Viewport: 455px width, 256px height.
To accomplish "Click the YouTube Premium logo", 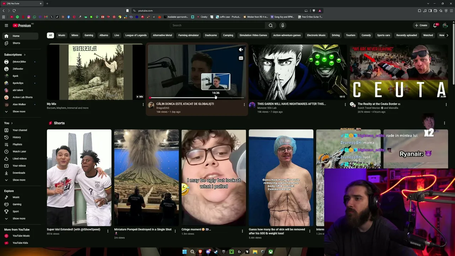I will 22,25.
